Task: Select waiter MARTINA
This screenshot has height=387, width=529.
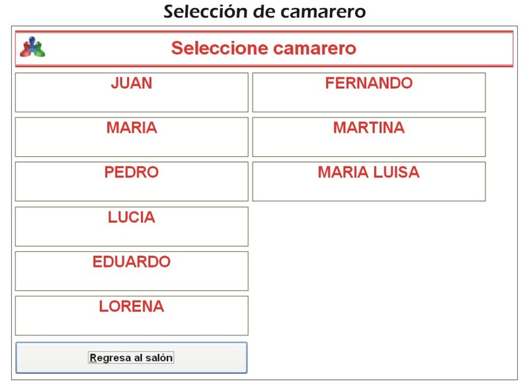Action: 368,137
